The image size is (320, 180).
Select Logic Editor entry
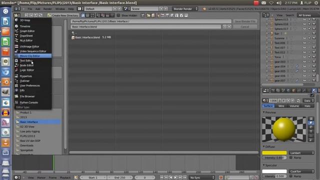[32, 70]
